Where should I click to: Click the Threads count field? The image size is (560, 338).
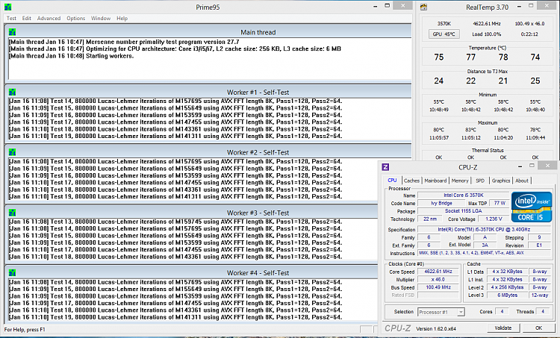(543, 312)
